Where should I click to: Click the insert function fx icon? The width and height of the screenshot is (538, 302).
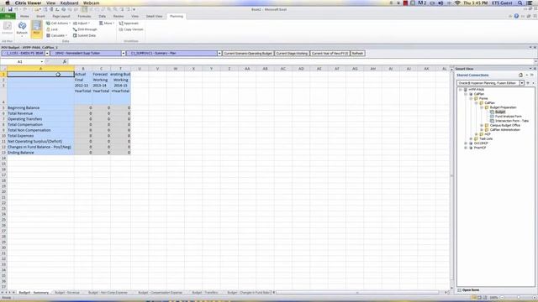click(65, 61)
